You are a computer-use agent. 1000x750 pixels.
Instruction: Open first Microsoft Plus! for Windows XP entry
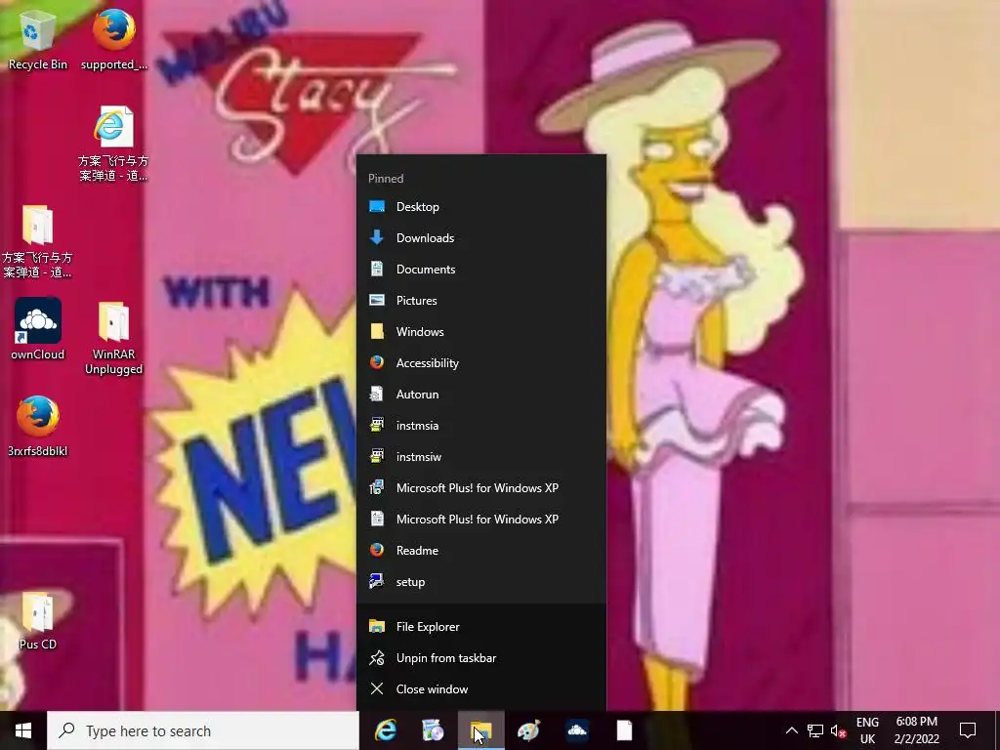[480, 488]
